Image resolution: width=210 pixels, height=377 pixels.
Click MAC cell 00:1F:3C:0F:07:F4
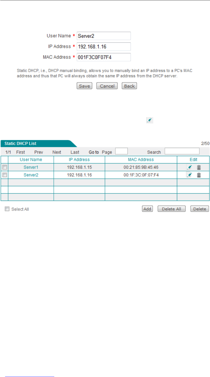pos(141,175)
